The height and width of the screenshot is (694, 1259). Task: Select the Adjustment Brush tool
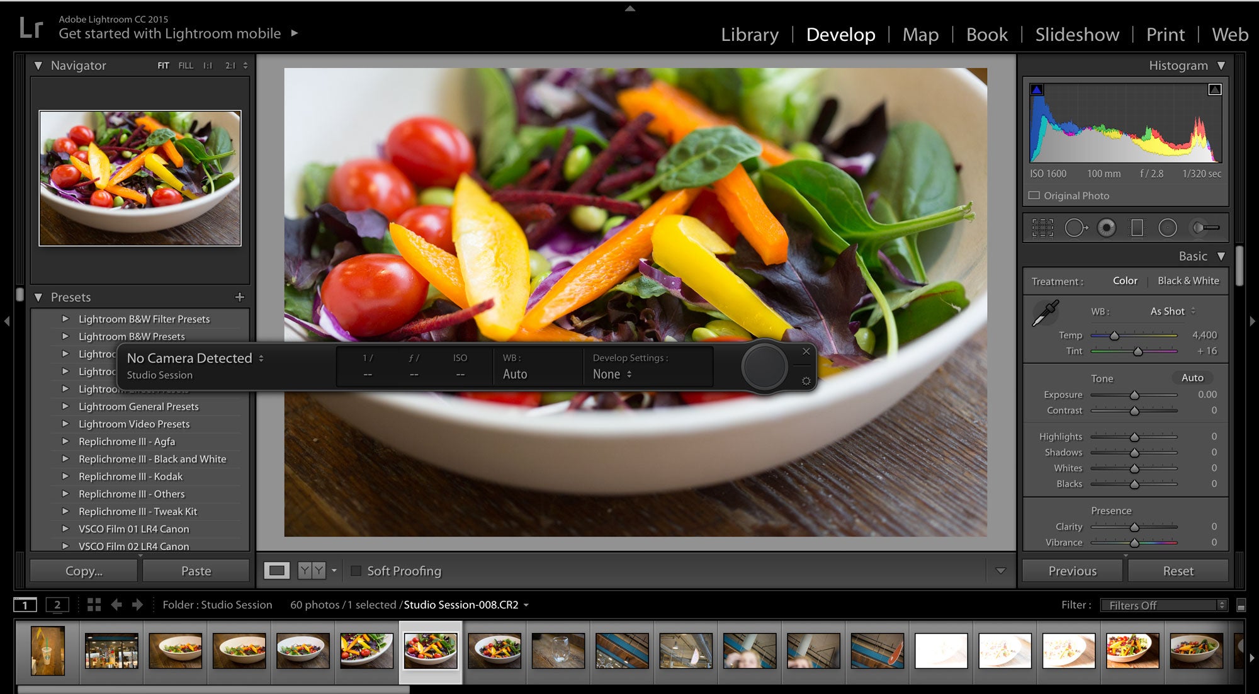[x=1205, y=227]
